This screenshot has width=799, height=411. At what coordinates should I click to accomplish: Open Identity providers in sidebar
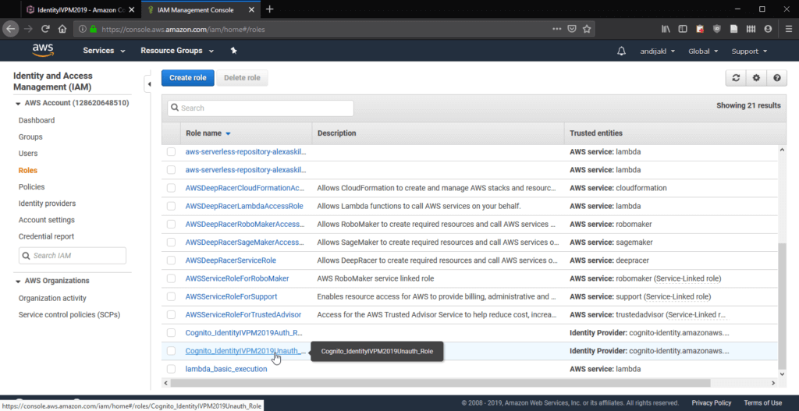point(47,204)
